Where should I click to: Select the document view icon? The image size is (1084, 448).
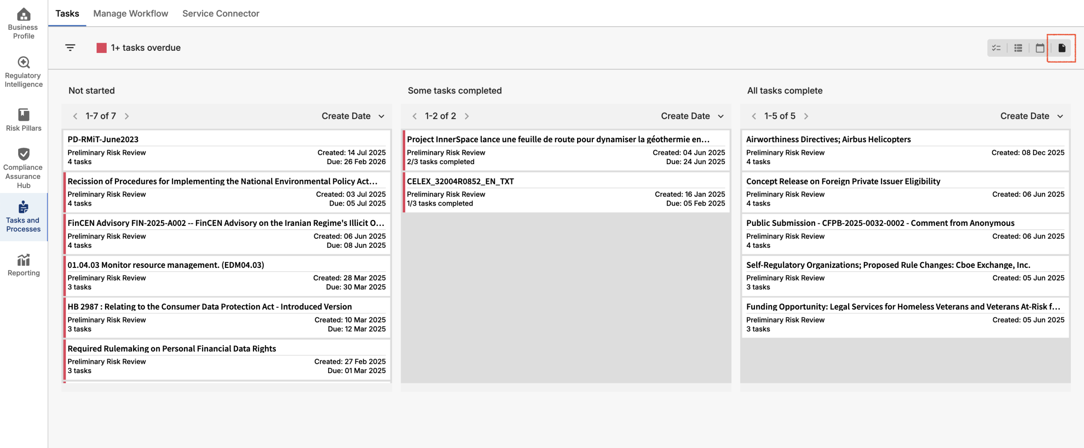coord(1062,48)
